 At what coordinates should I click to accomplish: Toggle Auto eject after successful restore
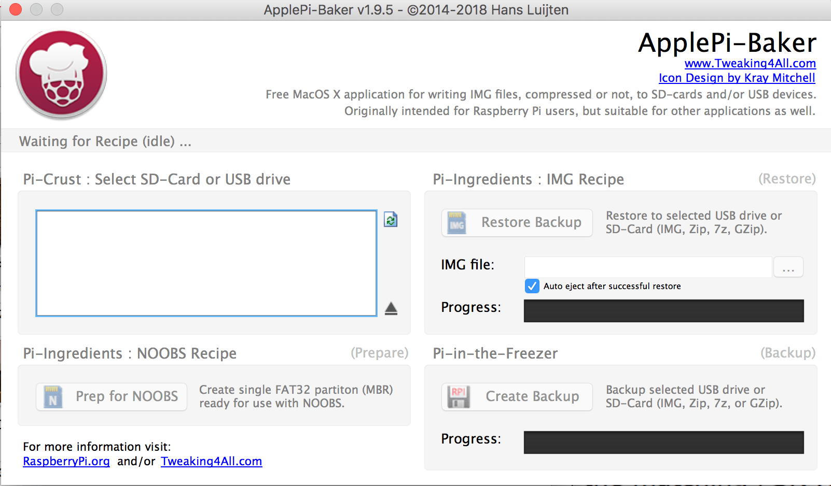(532, 286)
